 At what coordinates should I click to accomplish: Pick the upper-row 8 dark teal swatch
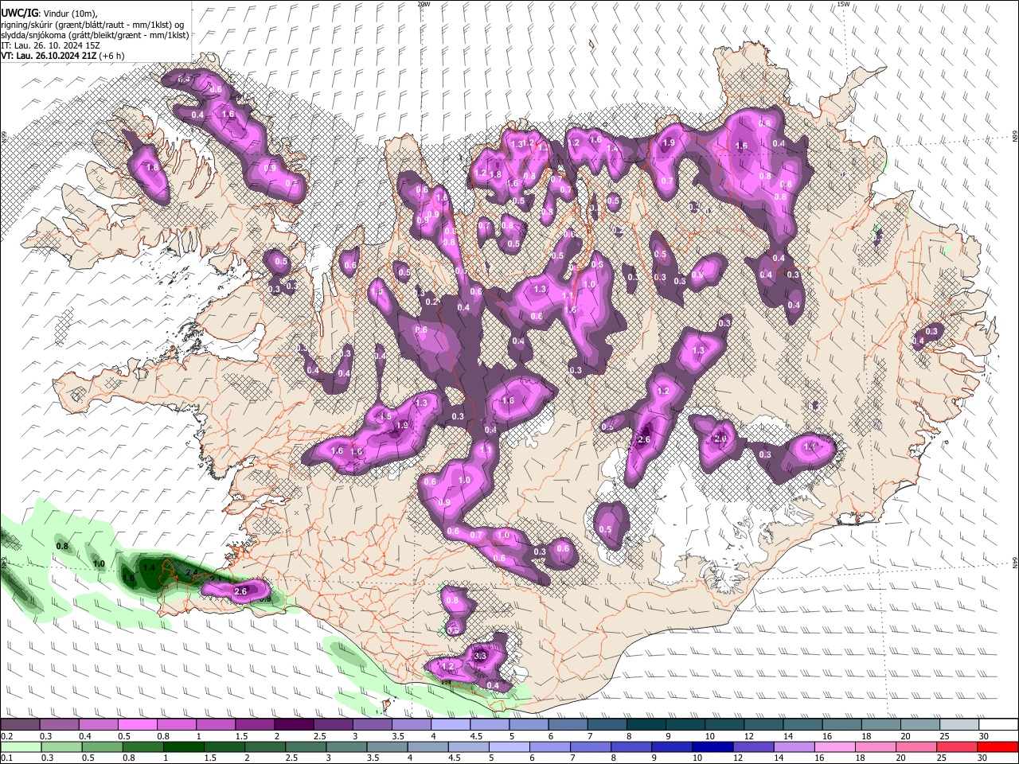click(x=646, y=725)
